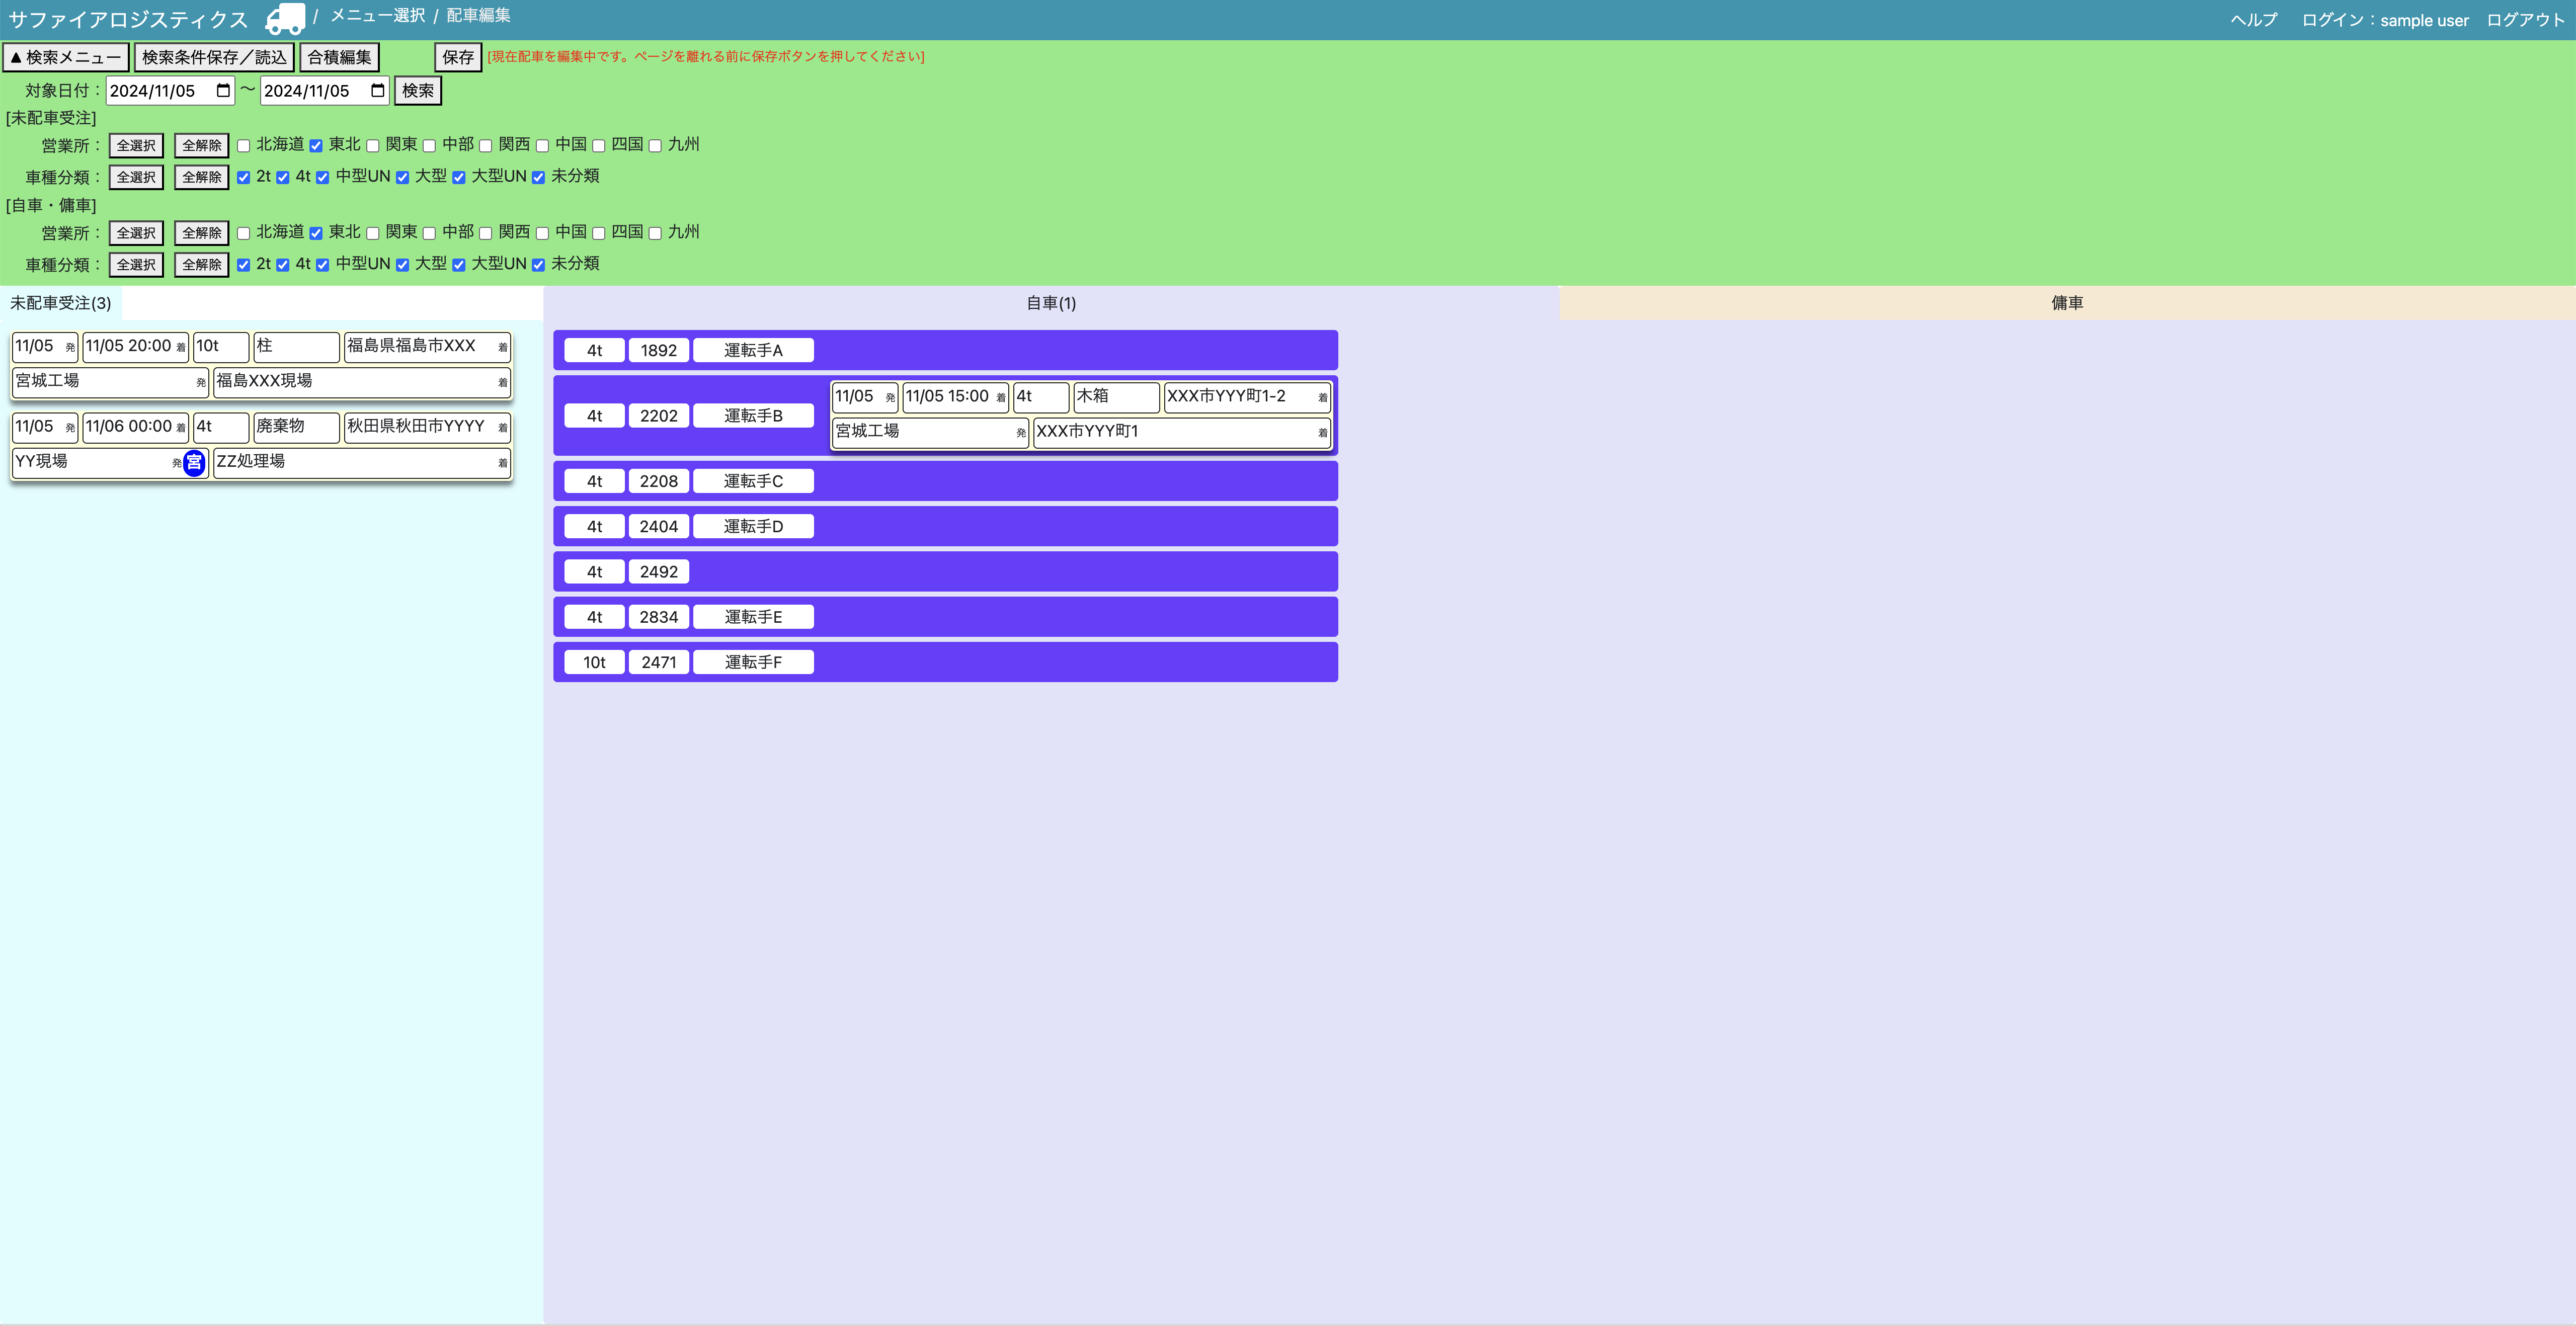Click 運転手E driver label
This screenshot has height=1326, width=2576.
point(753,617)
